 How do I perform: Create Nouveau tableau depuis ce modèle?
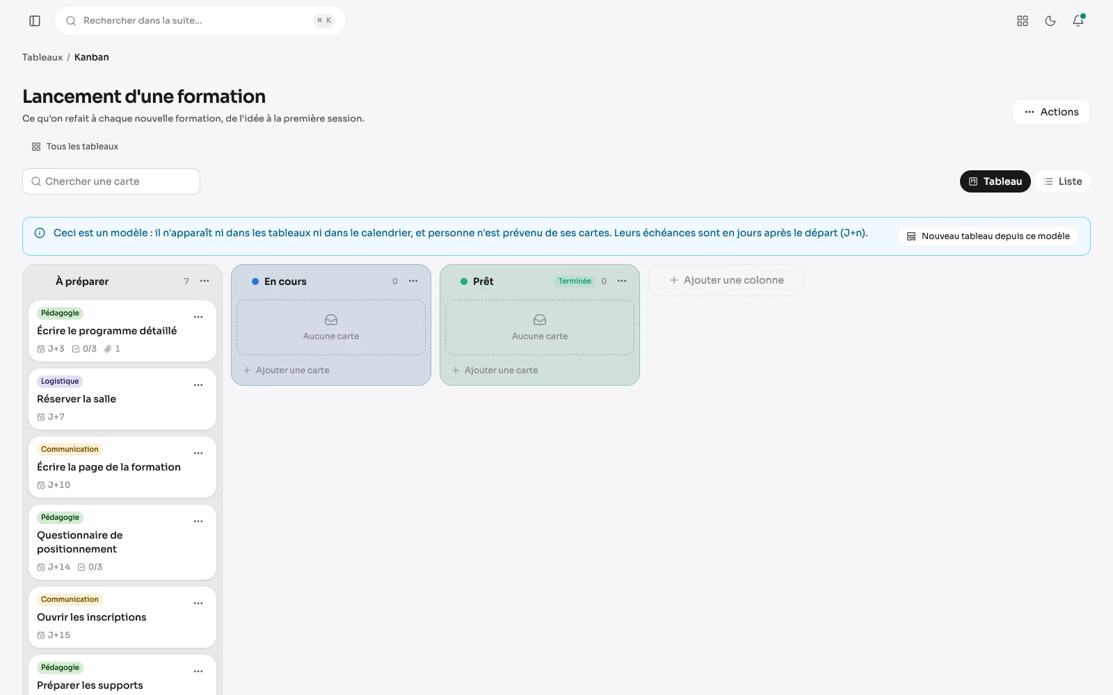pos(988,236)
